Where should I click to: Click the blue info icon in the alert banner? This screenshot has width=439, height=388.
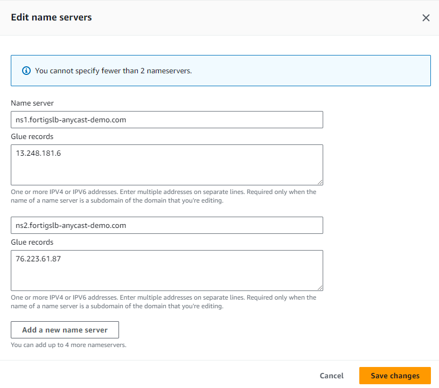click(26, 70)
